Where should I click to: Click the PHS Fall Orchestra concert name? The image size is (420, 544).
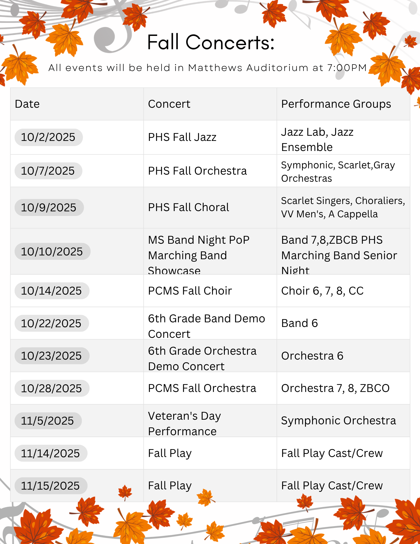(x=197, y=171)
